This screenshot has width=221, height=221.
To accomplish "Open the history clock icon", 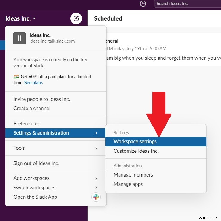I will pos(143,4).
